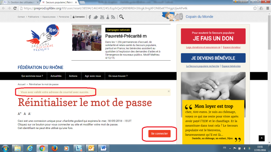Open the Contact link

[x=21, y=17]
